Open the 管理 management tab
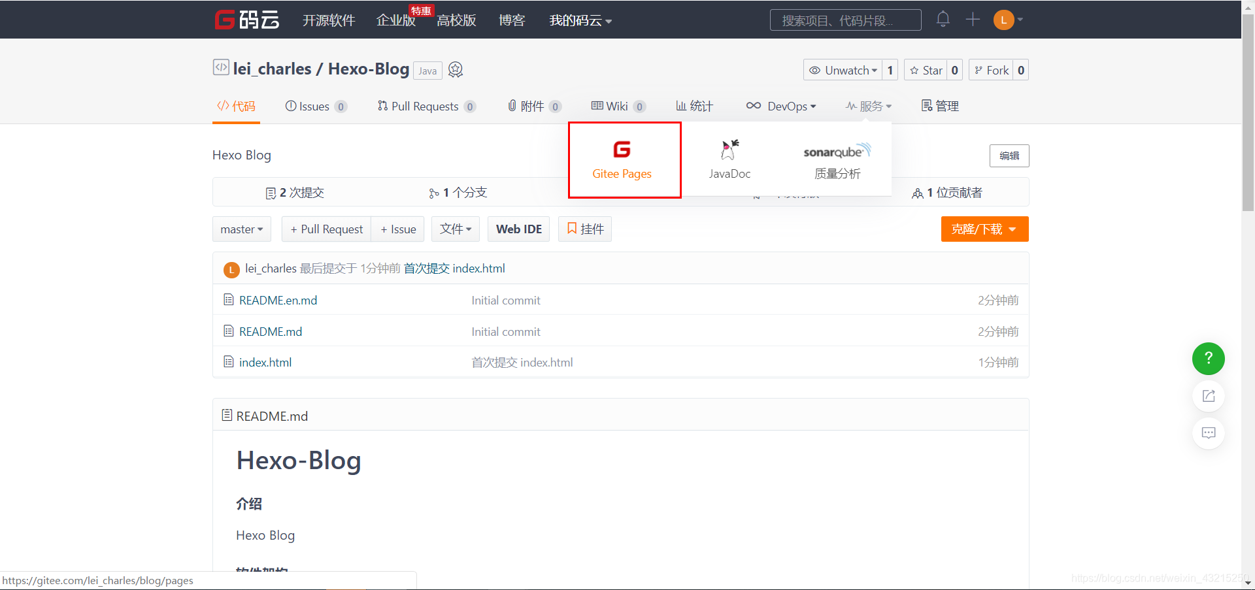The height and width of the screenshot is (590, 1255). (940, 106)
